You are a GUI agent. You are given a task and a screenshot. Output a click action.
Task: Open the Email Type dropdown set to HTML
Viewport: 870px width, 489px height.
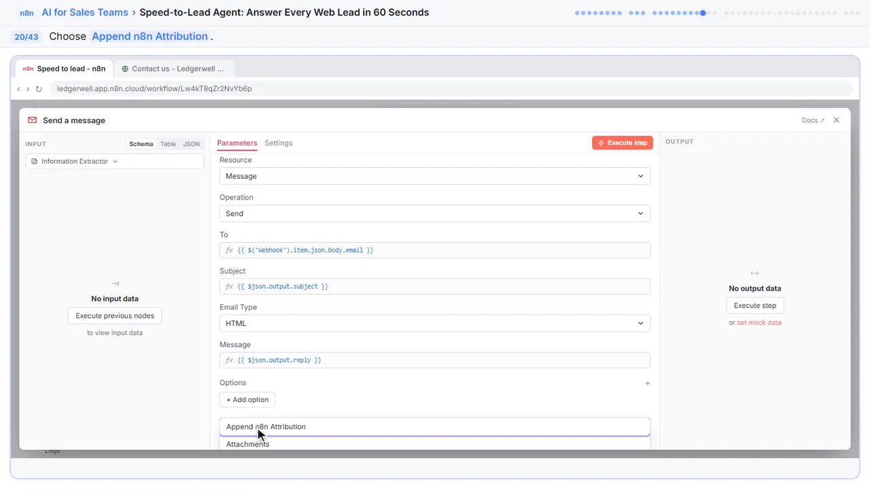(435, 323)
